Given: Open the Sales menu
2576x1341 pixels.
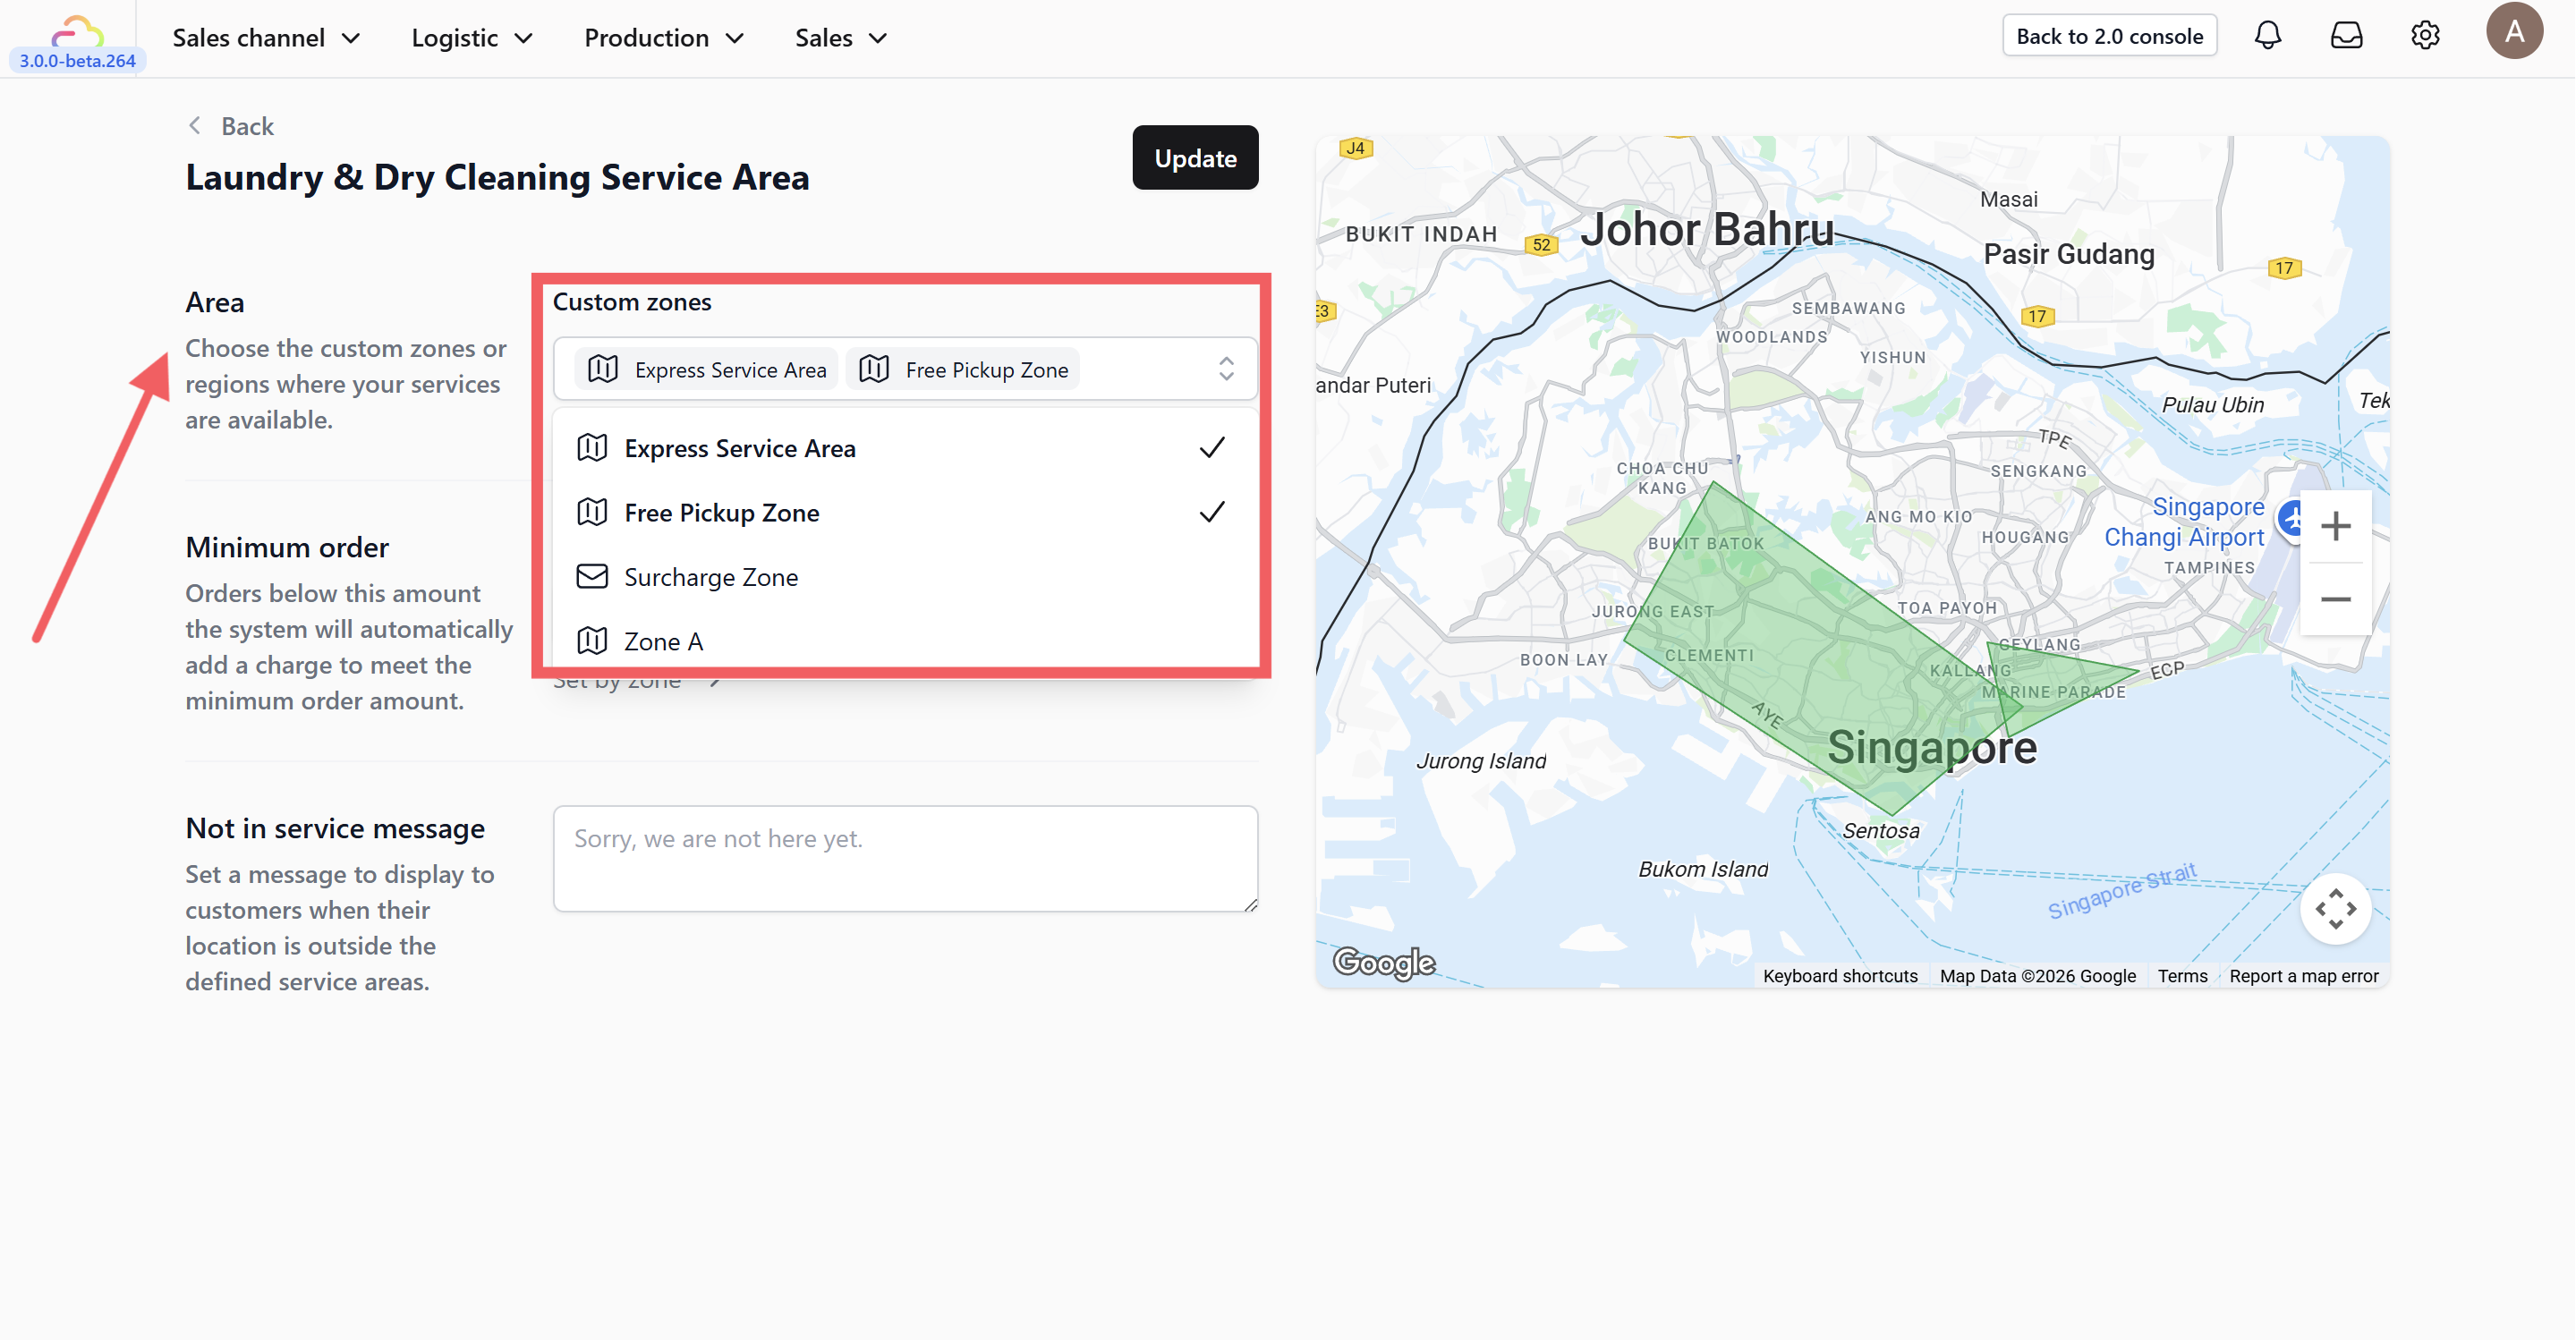Looking at the screenshot, I should point(840,38).
